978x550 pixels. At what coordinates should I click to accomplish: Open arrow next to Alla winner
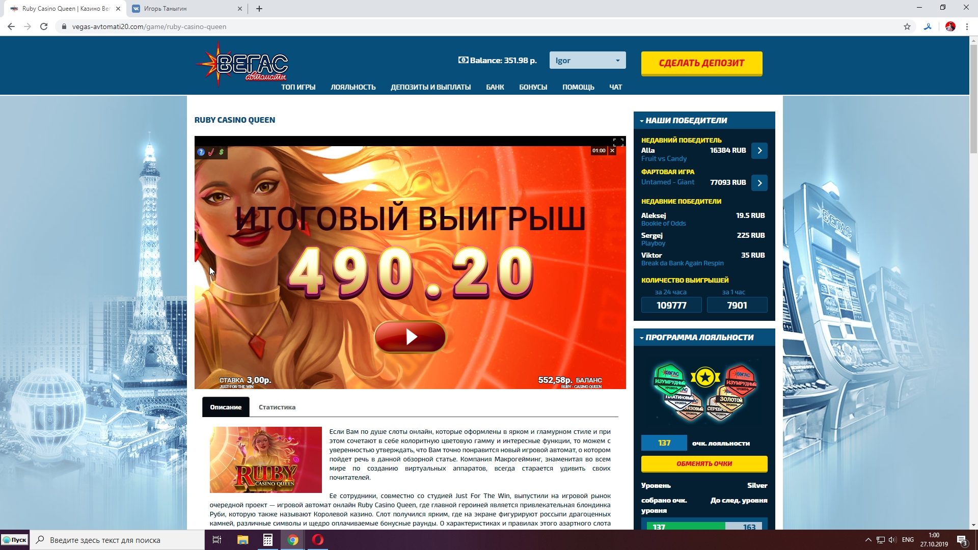pyautogui.click(x=759, y=151)
